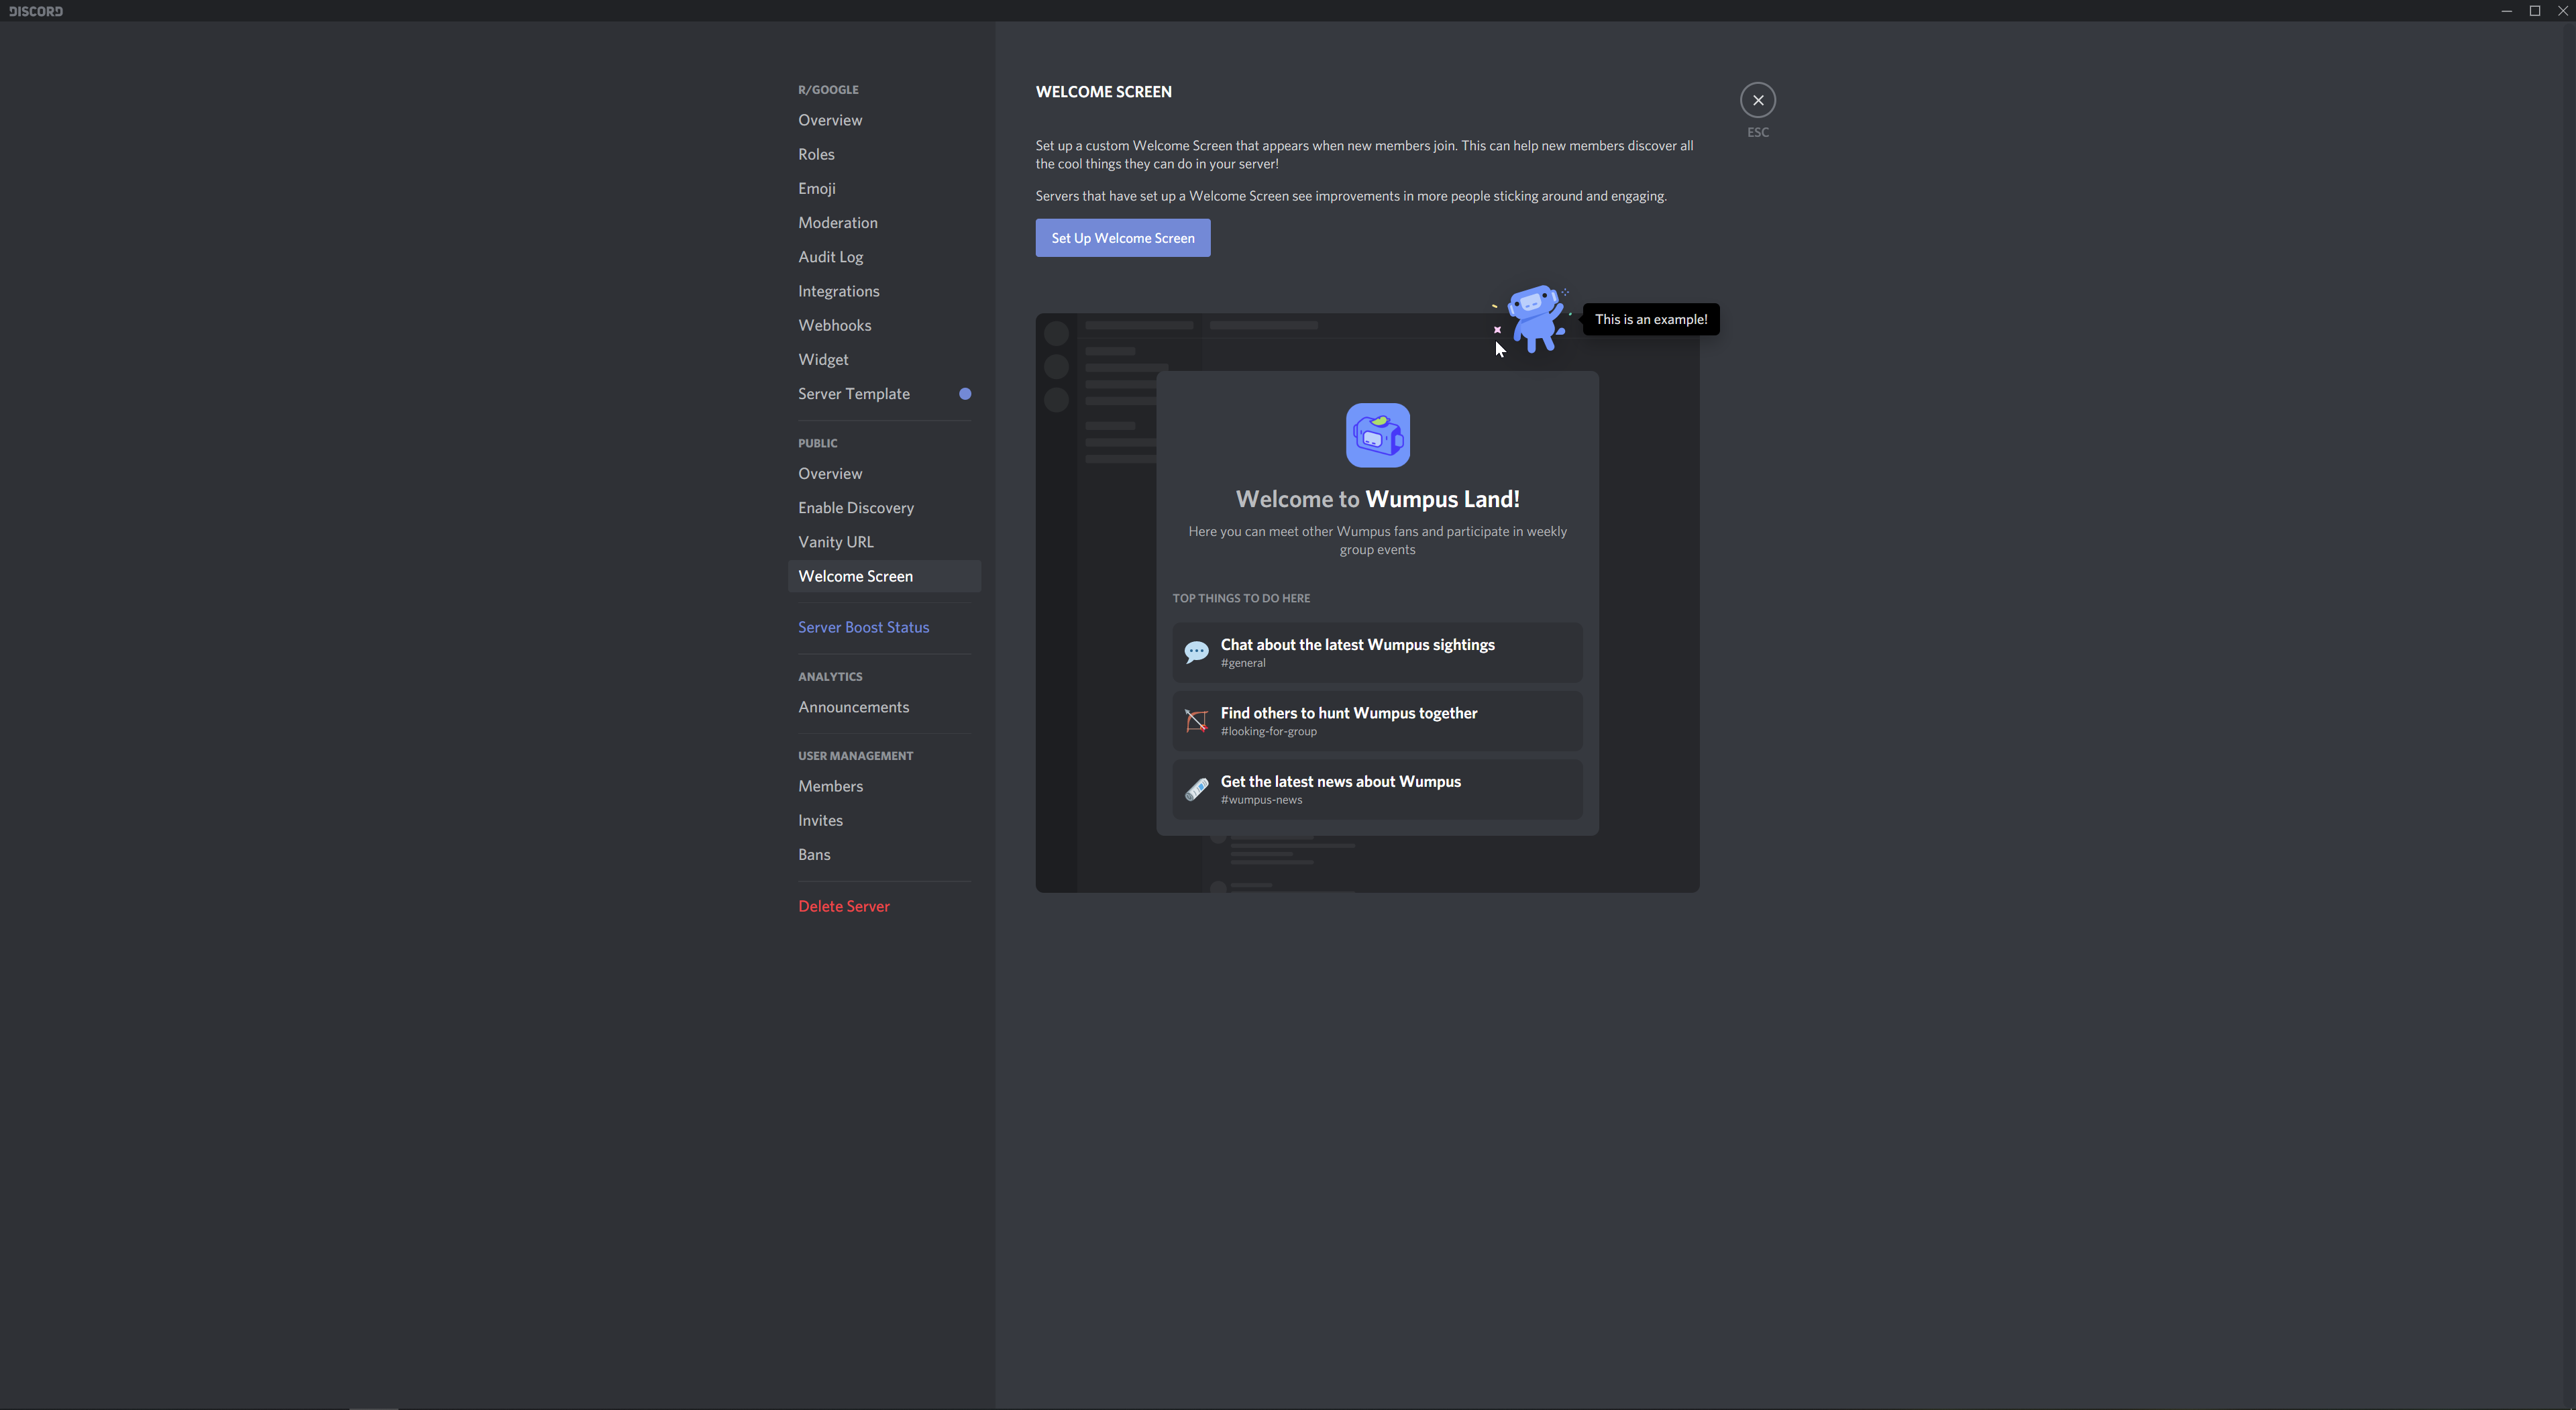The image size is (2576, 1410).
Task: Click the Server Template blue dot indicator
Action: 965,394
